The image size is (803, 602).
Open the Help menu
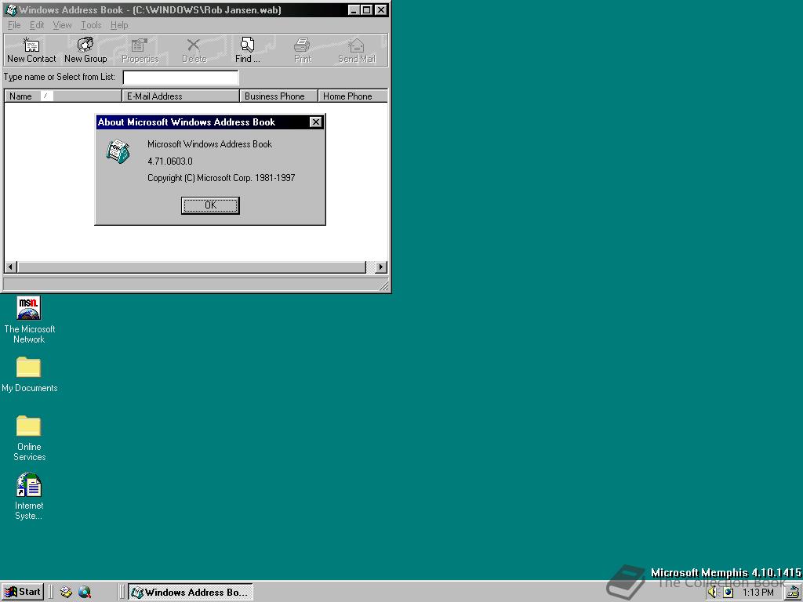pos(119,25)
